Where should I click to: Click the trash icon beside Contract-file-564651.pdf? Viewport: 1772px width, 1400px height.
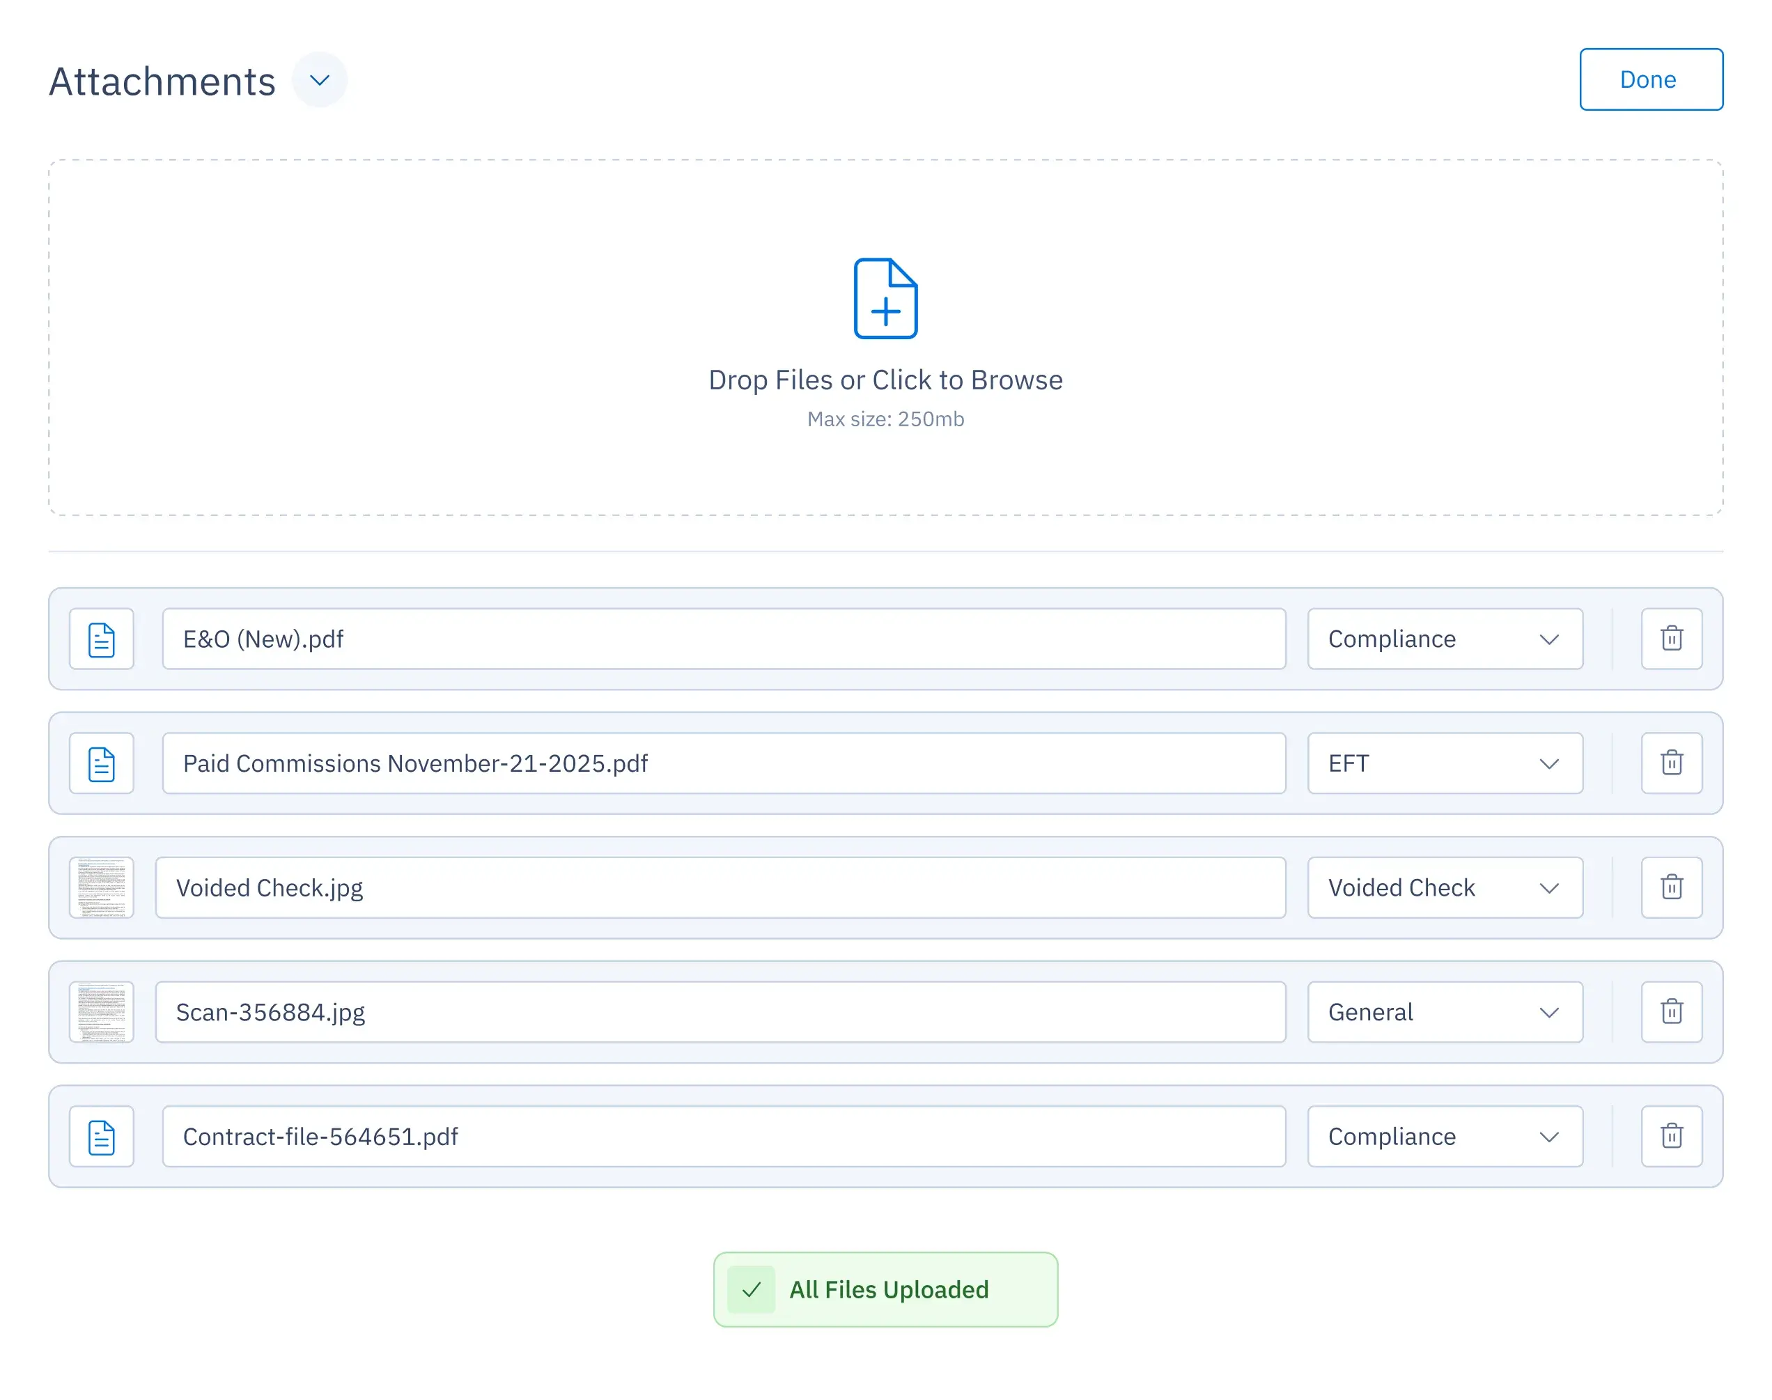click(1672, 1136)
